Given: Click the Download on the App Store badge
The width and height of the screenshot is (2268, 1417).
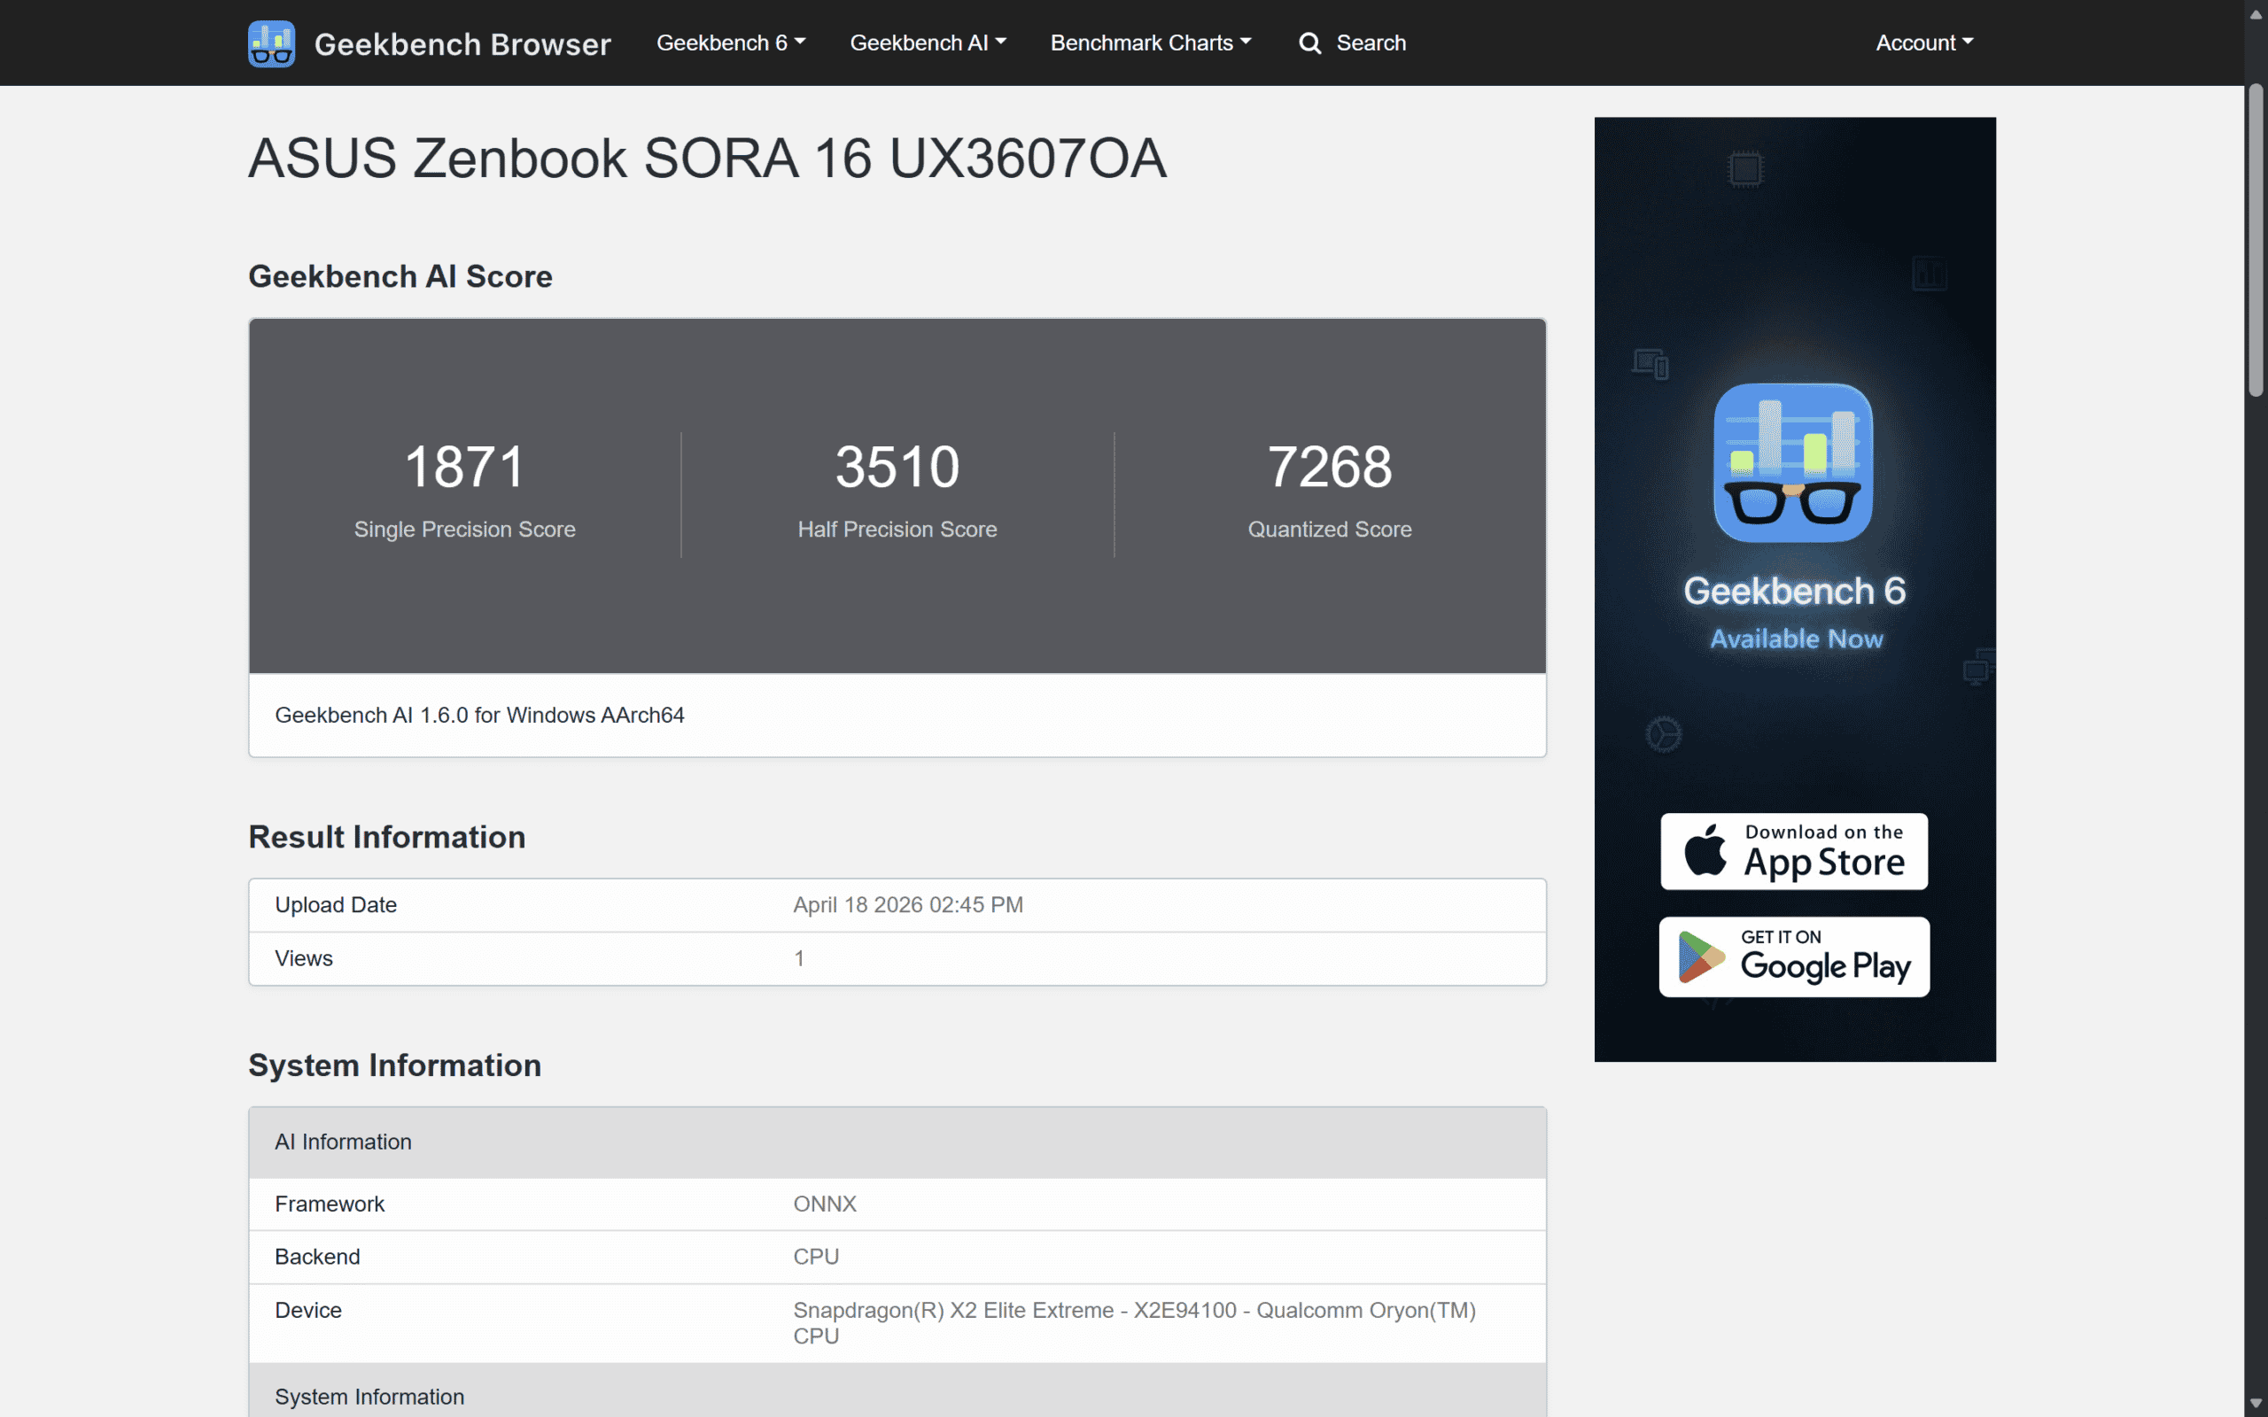Looking at the screenshot, I should tap(1793, 851).
